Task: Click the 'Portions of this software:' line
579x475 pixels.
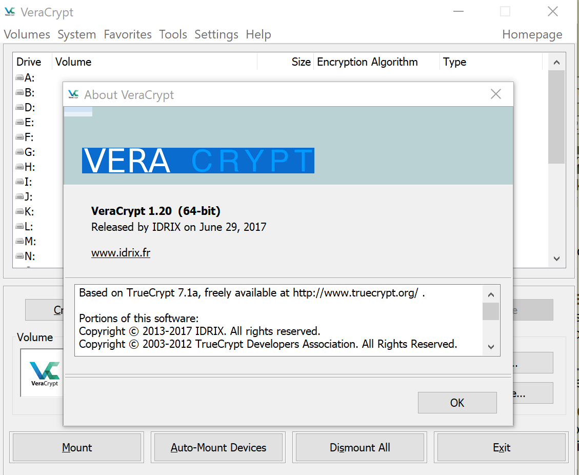Action: point(139,319)
